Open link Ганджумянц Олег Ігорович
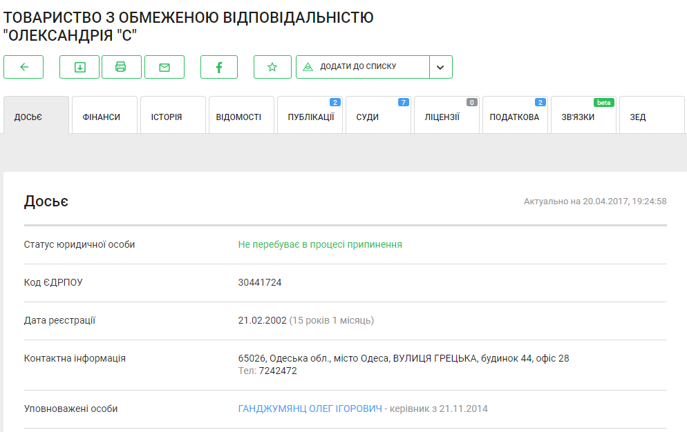This screenshot has height=432, width=687. (x=310, y=409)
